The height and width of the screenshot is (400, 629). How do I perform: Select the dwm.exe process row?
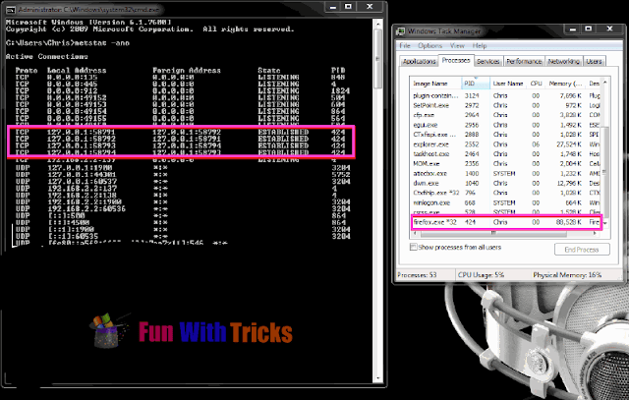pyautogui.click(x=506, y=183)
